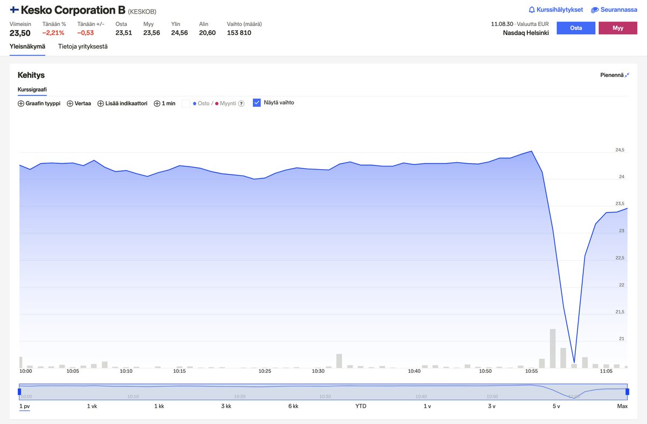The height and width of the screenshot is (424, 647).
Task: Click the Kesko Corporation B heading
Action: click(x=73, y=10)
